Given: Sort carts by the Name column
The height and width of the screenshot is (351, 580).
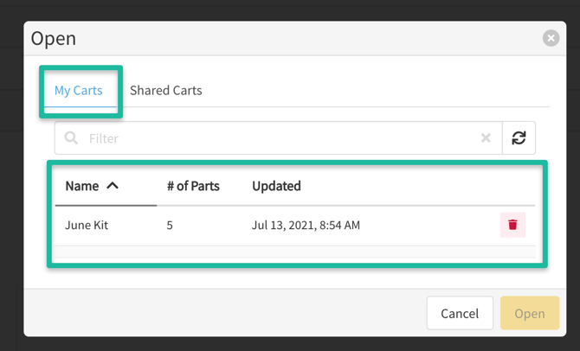Looking at the screenshot, I should click(82, 186).
